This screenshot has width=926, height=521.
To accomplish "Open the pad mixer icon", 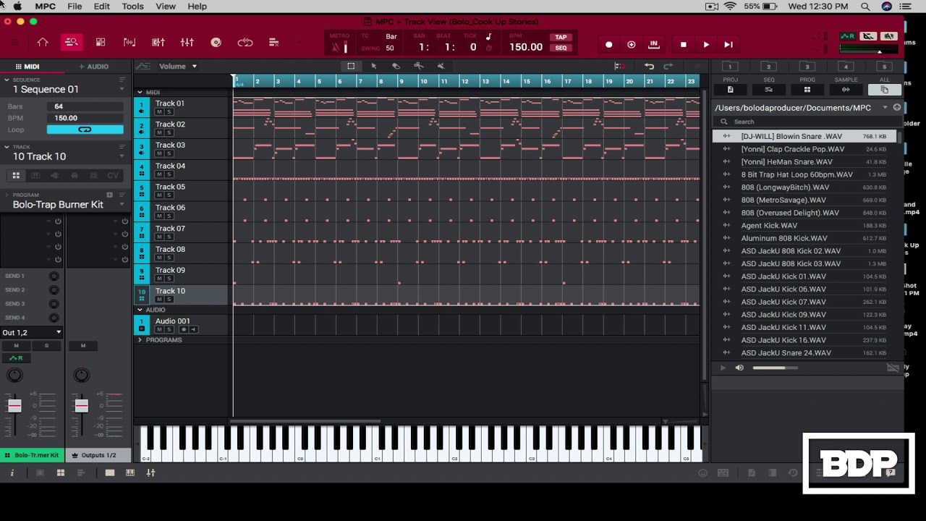I will tap(158, 43).
